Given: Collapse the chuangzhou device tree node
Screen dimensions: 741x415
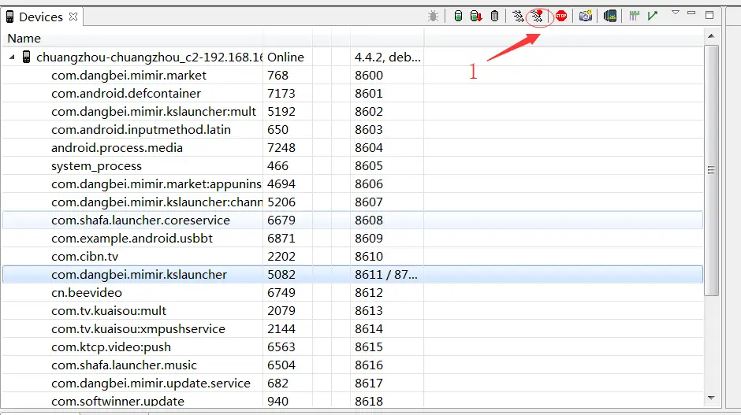Looking at the screenshot, I should [x=13, y=57].
